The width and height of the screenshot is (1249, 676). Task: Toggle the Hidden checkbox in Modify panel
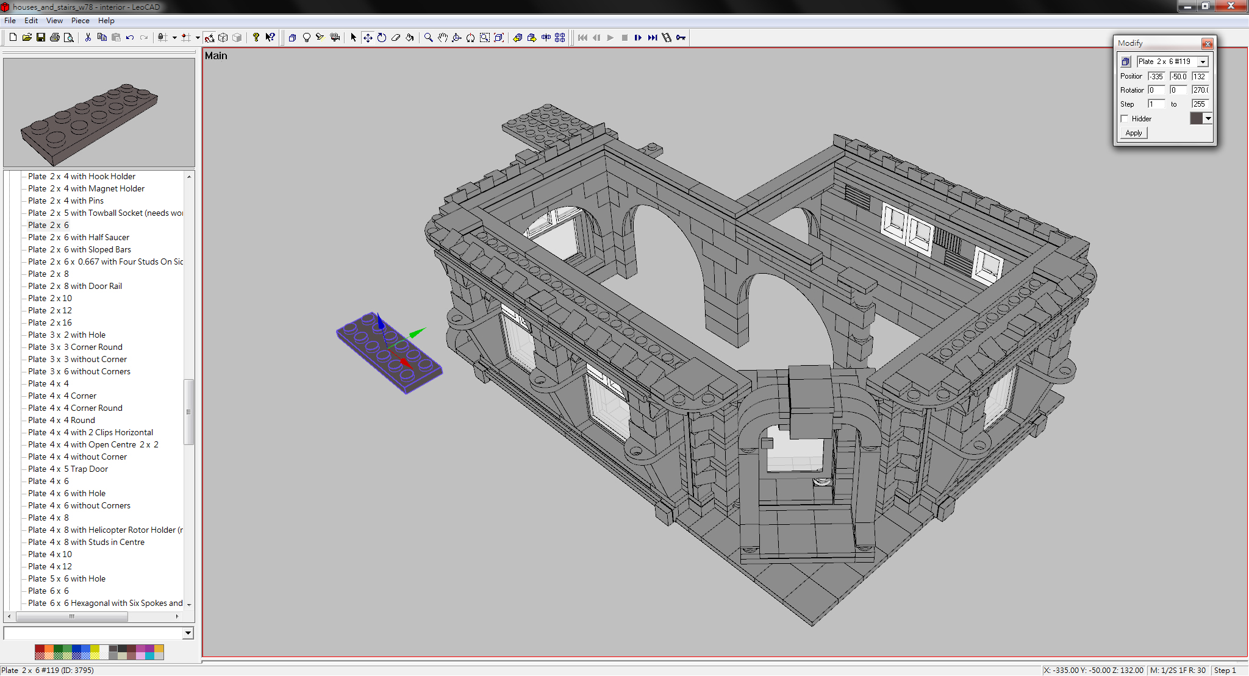click(x=1125, y=118)
